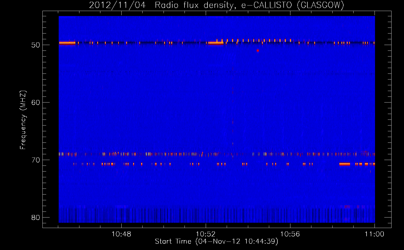The image size is (404, 250).
Task: Click the 80 frequency tick label
Action: 36,217
